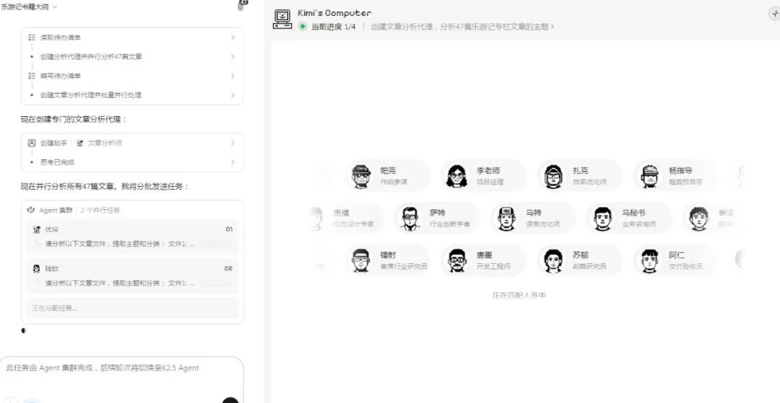Open task 01 prompt text under 优伶
Screen dimensions: 780x403
click(120, 244)
